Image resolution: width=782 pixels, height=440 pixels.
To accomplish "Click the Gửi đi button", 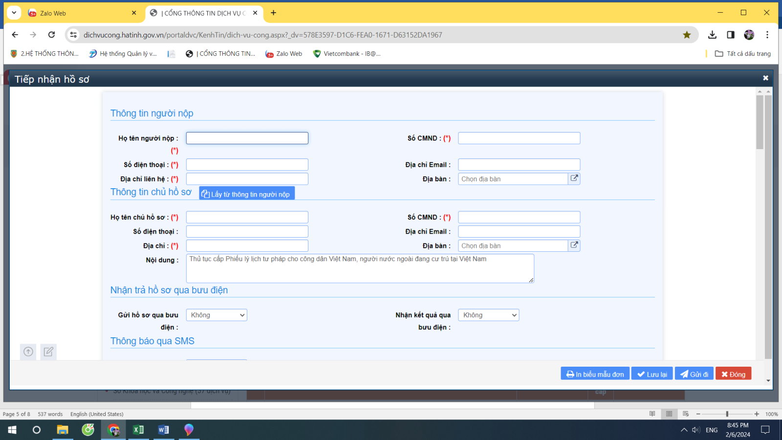I will coord(694,374).
